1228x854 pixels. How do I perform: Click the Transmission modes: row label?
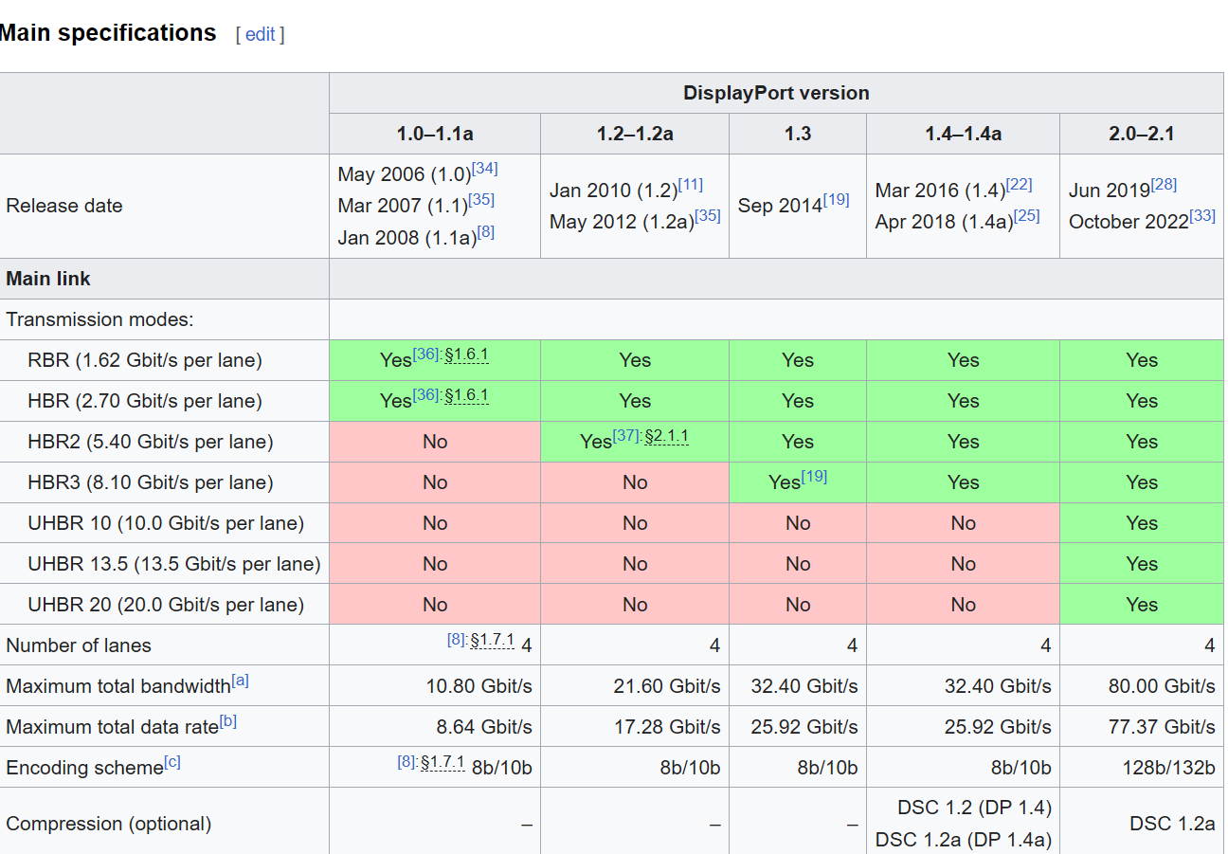pyautogui.click(x=99, y=319)
